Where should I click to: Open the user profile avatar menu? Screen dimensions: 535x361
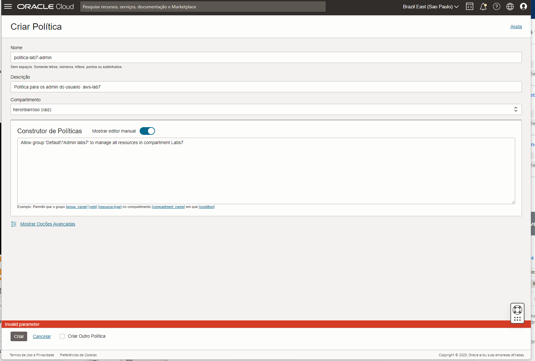coord(523,6)
